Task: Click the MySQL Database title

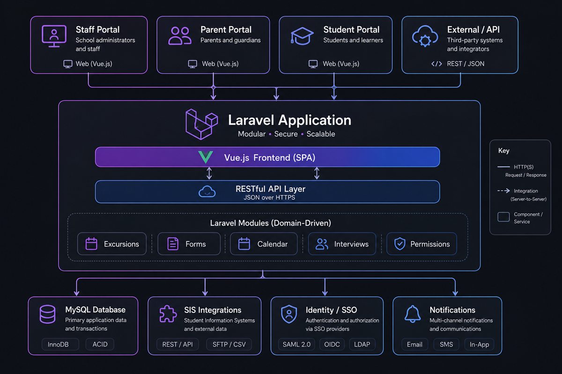Action: pyautogui.click(x=95, y=309)
